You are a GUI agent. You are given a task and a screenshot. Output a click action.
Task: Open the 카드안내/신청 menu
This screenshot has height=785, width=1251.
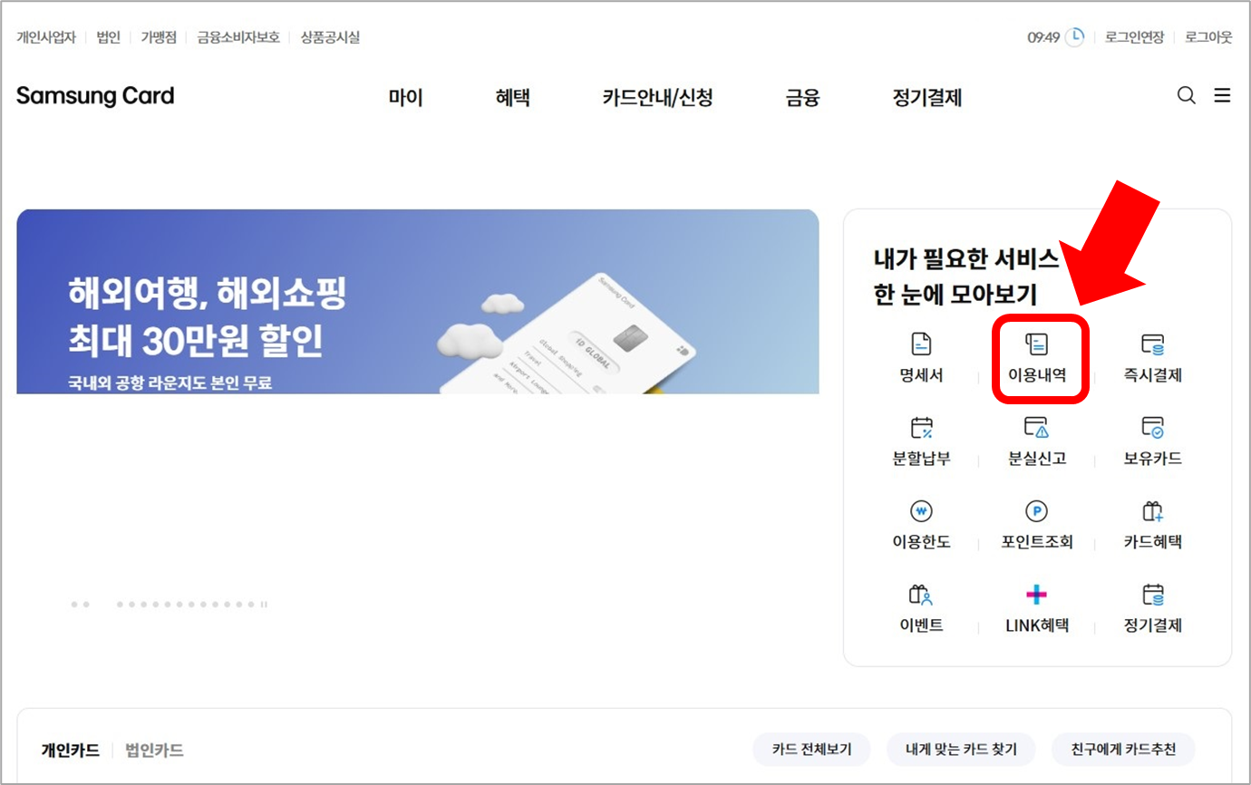pyautogui.click(x=657, y=97)
